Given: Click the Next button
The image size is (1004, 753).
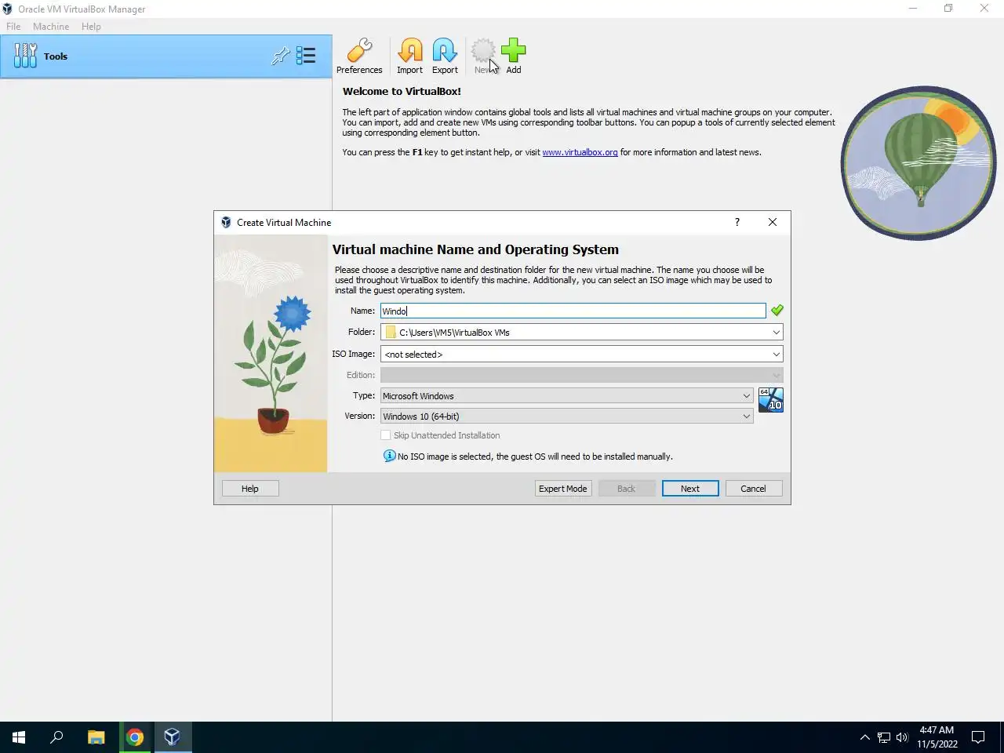Looking at the screenshot, I should pos(690,489).
